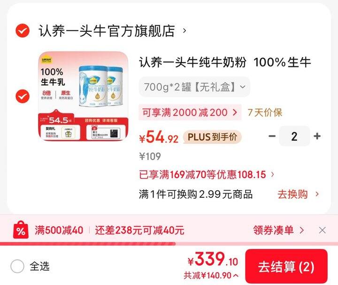Expand the 已享满169减70 discount details
The width and height of the screenshot is (338, 285).
(207, 174)
